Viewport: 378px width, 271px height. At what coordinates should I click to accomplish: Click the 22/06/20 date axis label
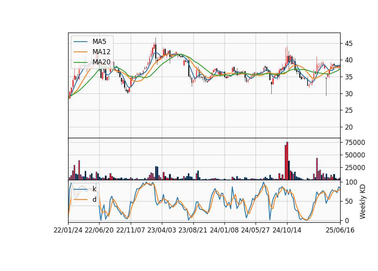point(99,230)
